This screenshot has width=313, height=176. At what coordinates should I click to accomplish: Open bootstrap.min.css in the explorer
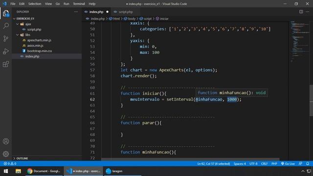[x=40, y=51]
